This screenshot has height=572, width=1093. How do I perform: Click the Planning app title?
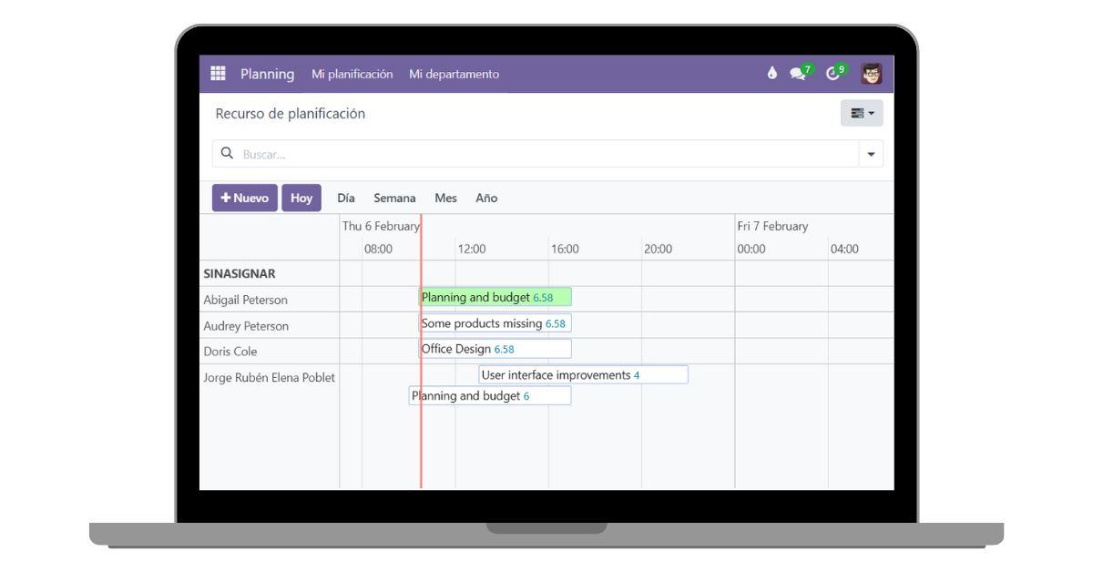[x=268, y=74]
